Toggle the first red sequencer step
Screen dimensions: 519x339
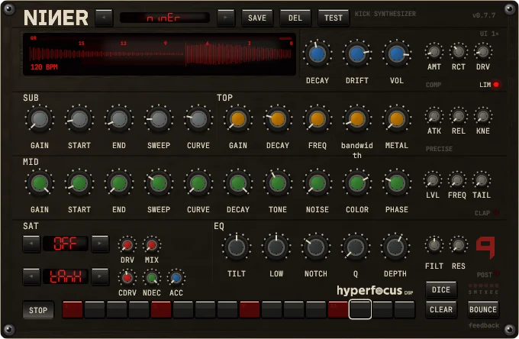click(x=73, y=310)
